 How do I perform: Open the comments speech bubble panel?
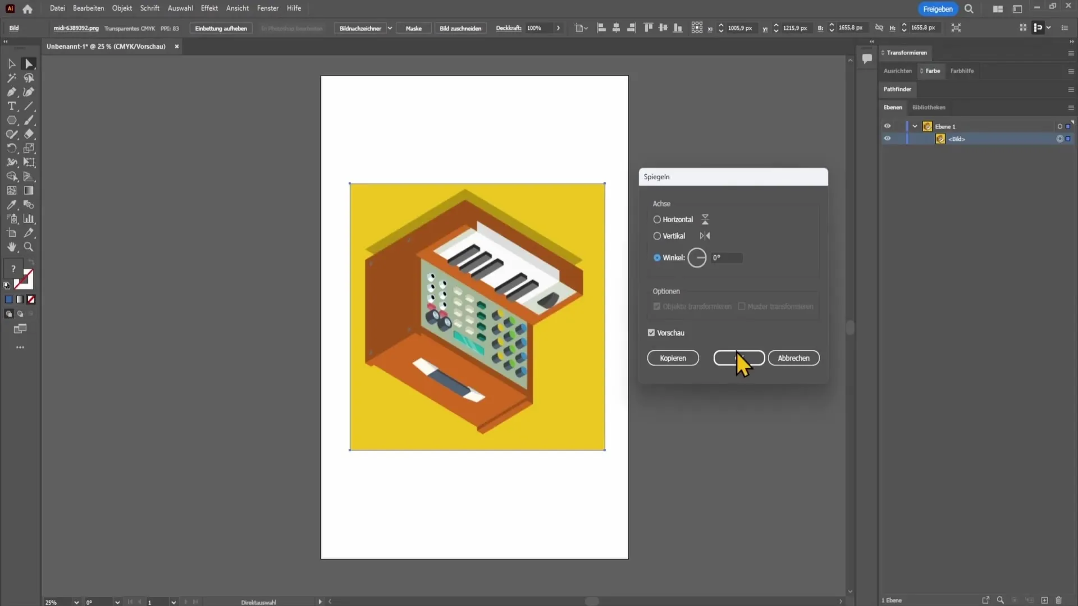[867, 58]
